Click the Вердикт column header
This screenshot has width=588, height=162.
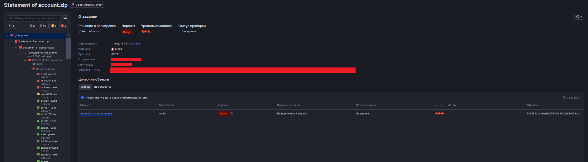tap(223, 105)
